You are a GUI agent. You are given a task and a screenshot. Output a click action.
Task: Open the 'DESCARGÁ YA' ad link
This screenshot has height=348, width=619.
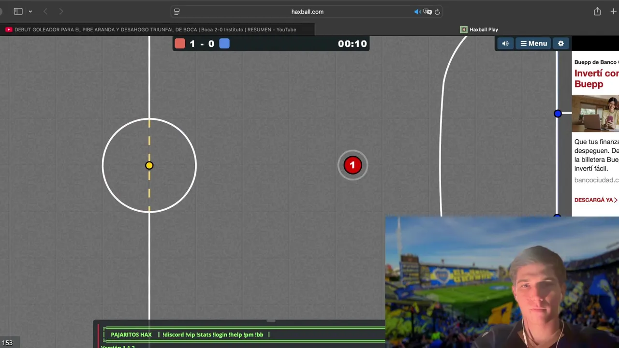click(x=596, y=200)
